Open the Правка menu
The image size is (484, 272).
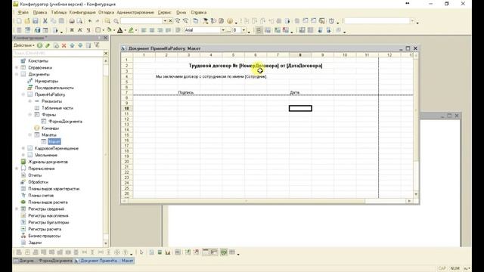[x=40, y=12]
